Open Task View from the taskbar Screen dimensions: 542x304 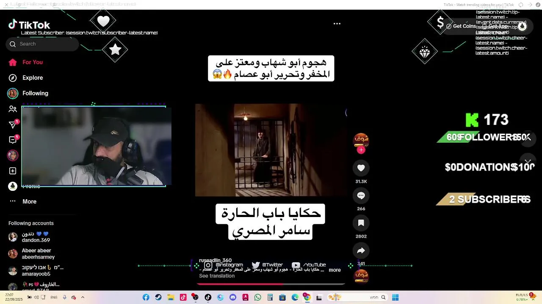pyautogui.click(x=319, y=297)
